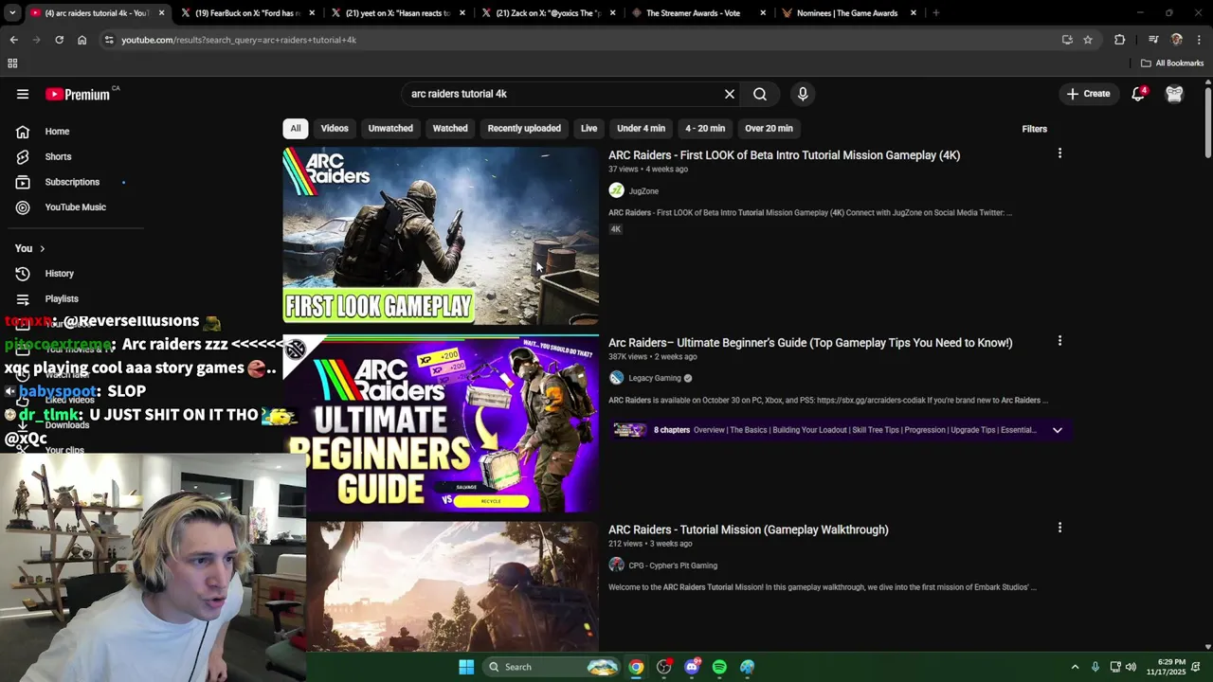Show hidden system tray icons

(1075, 667)
